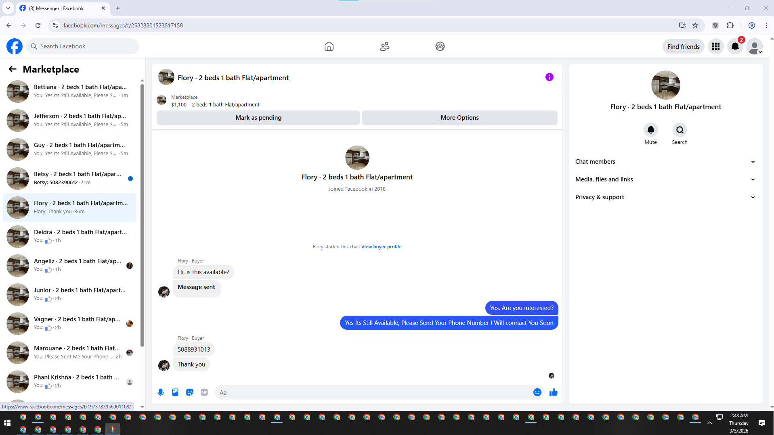774x435 pixels.
Task: Click the browser address bar URL
Action: click(123, 25)
